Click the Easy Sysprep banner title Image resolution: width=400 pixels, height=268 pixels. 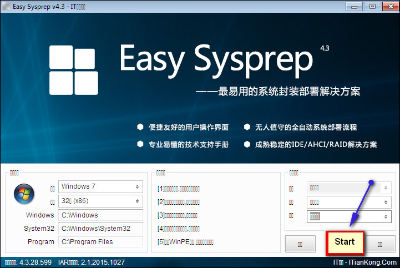click(x=216, y=60)
